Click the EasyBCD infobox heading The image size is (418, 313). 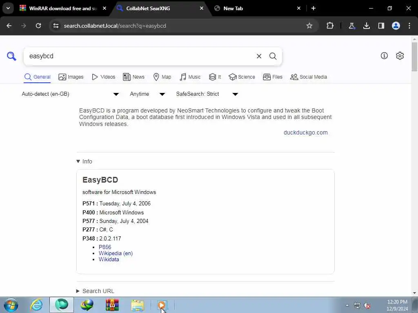click(100, 180)
